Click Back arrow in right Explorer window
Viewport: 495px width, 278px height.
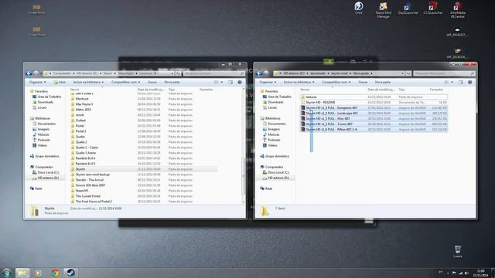pyautogui.click(x=259, y=73)
